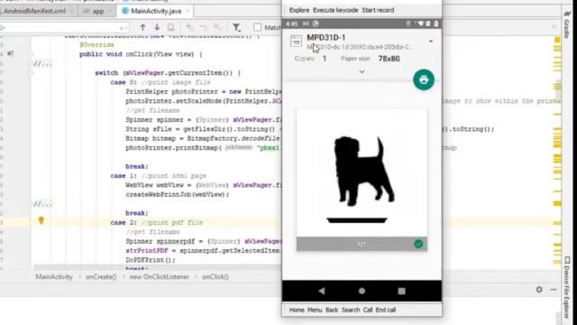Click the 'case 2: //print pdf file' code line
The width and height of the screenshot is (577, 325).
(156, 223)
